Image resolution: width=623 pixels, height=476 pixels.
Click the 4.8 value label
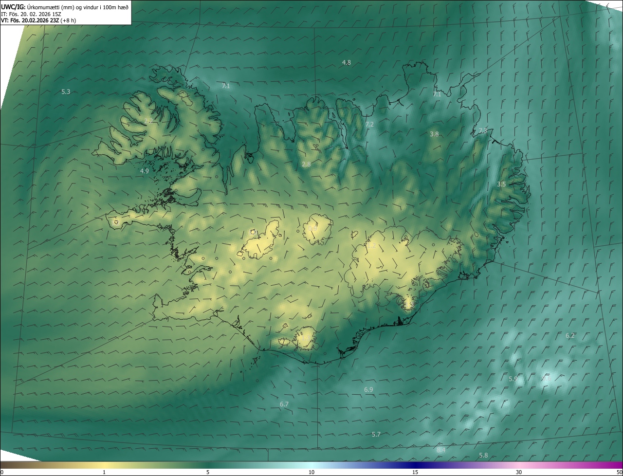[347, 62]
